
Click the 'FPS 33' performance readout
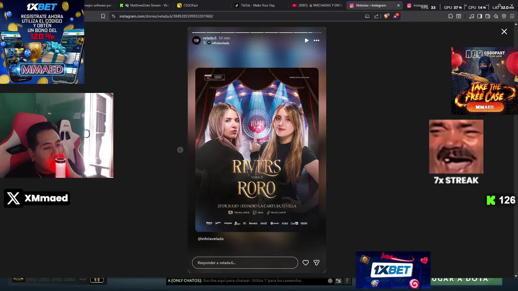428,7
